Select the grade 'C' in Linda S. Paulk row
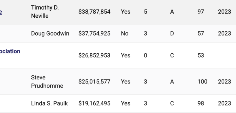236x113 pixels. pyautogui.click(x=172, y=104)
